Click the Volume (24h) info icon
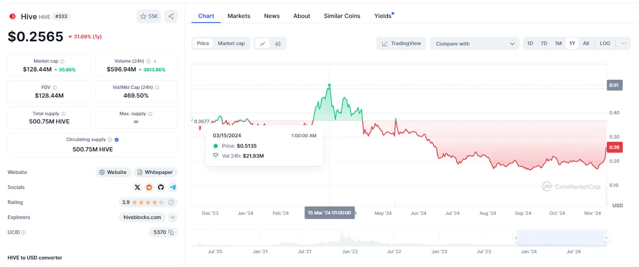This screenshot has height=267, width=639. click(x=149, y=61)
